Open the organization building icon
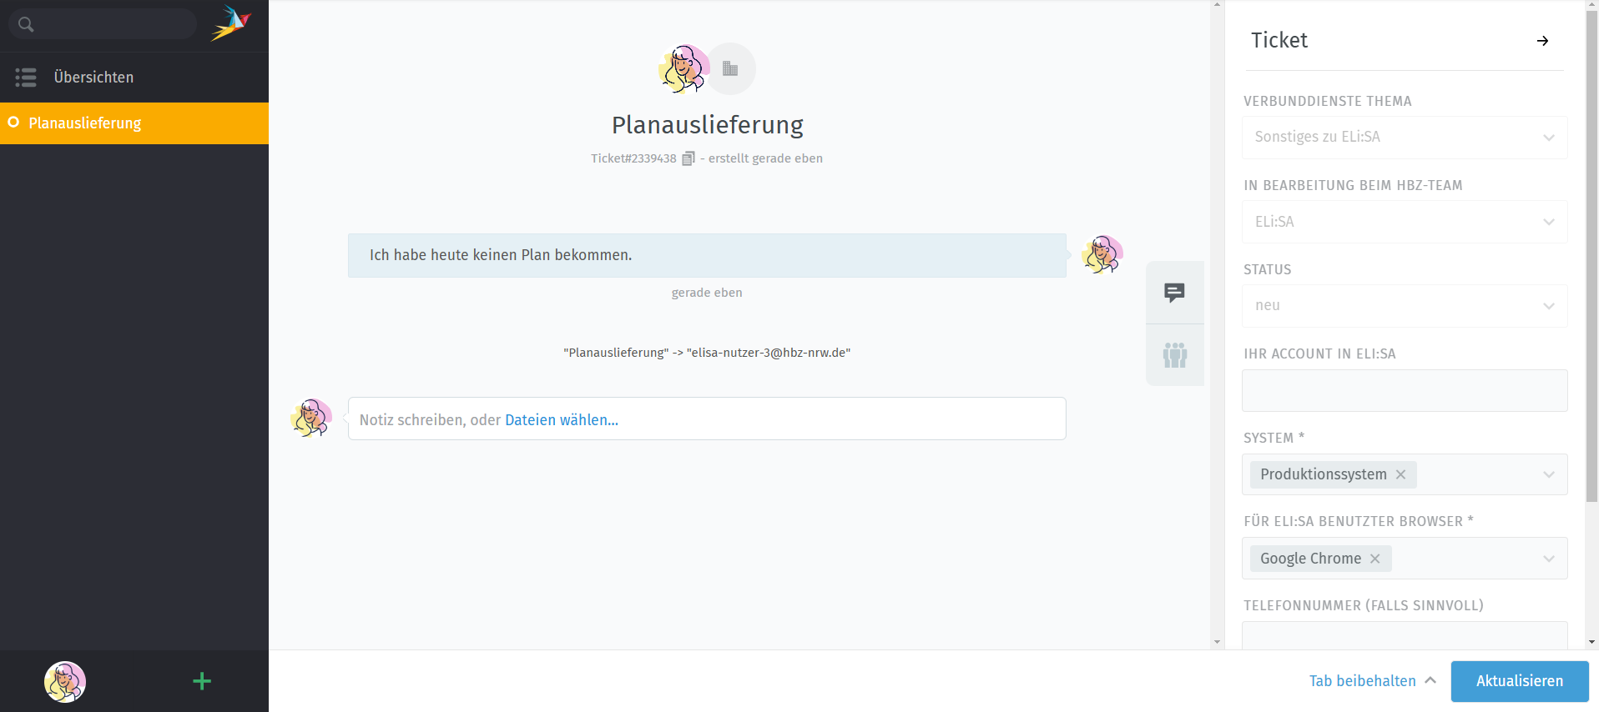Viewport: 1599px width, 712px height. (x=730, y=68)
